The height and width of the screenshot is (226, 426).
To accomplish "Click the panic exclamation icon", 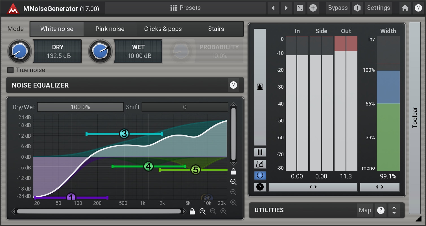I will 357,8.
